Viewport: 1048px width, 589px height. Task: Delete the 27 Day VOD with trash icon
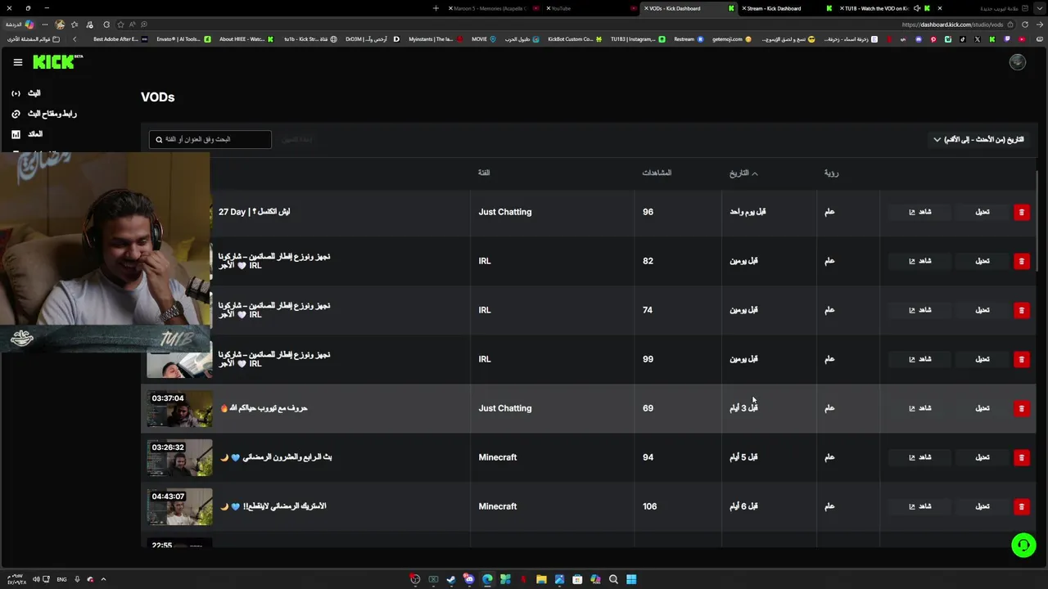tap(1021, 212)
